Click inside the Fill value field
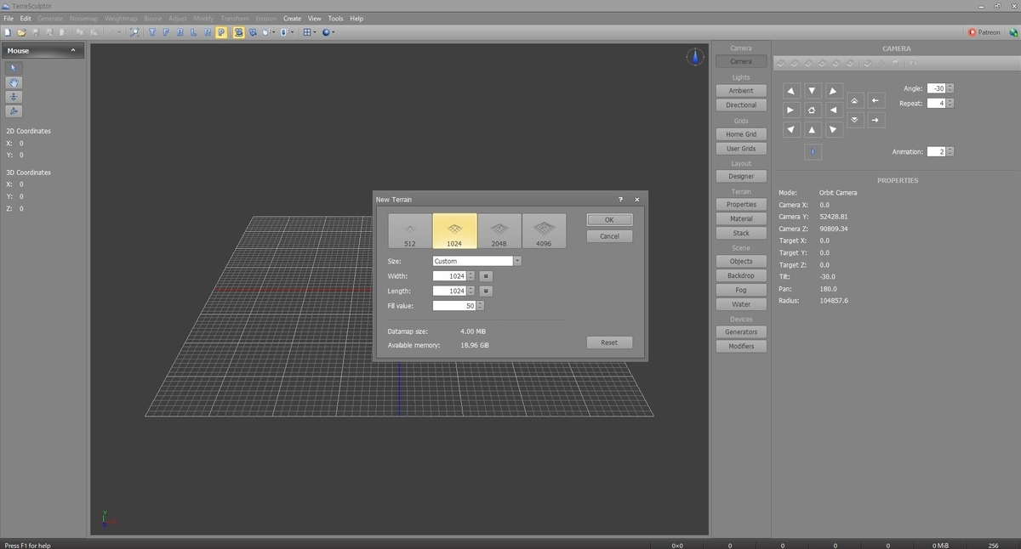This screenshot has height=549, width=1021. pos(453,306)
